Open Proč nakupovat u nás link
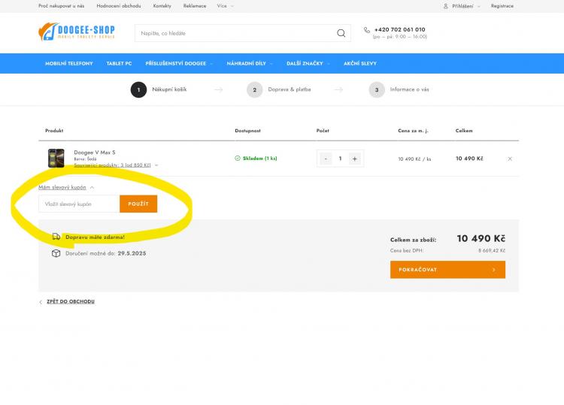This screenshot has width=564, height=405. pos(61,6)
